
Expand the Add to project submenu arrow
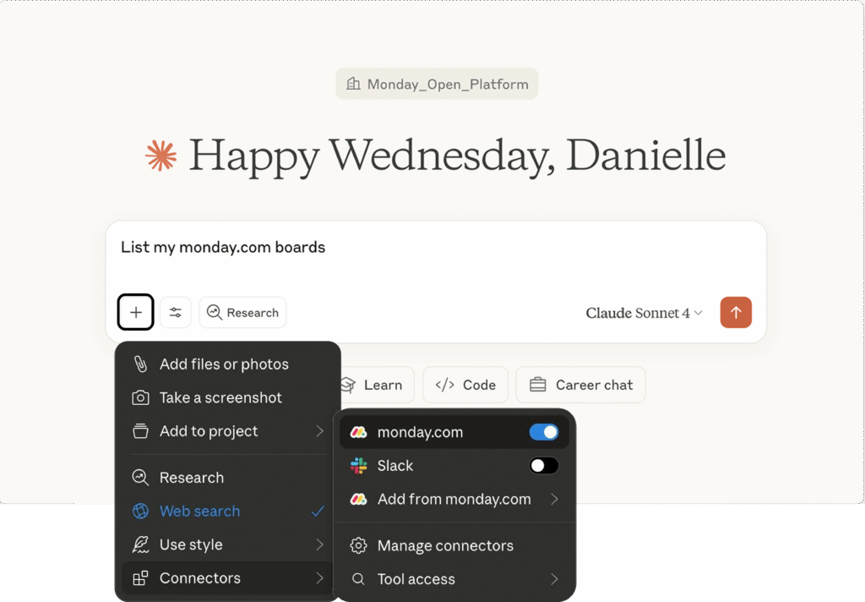319,431
